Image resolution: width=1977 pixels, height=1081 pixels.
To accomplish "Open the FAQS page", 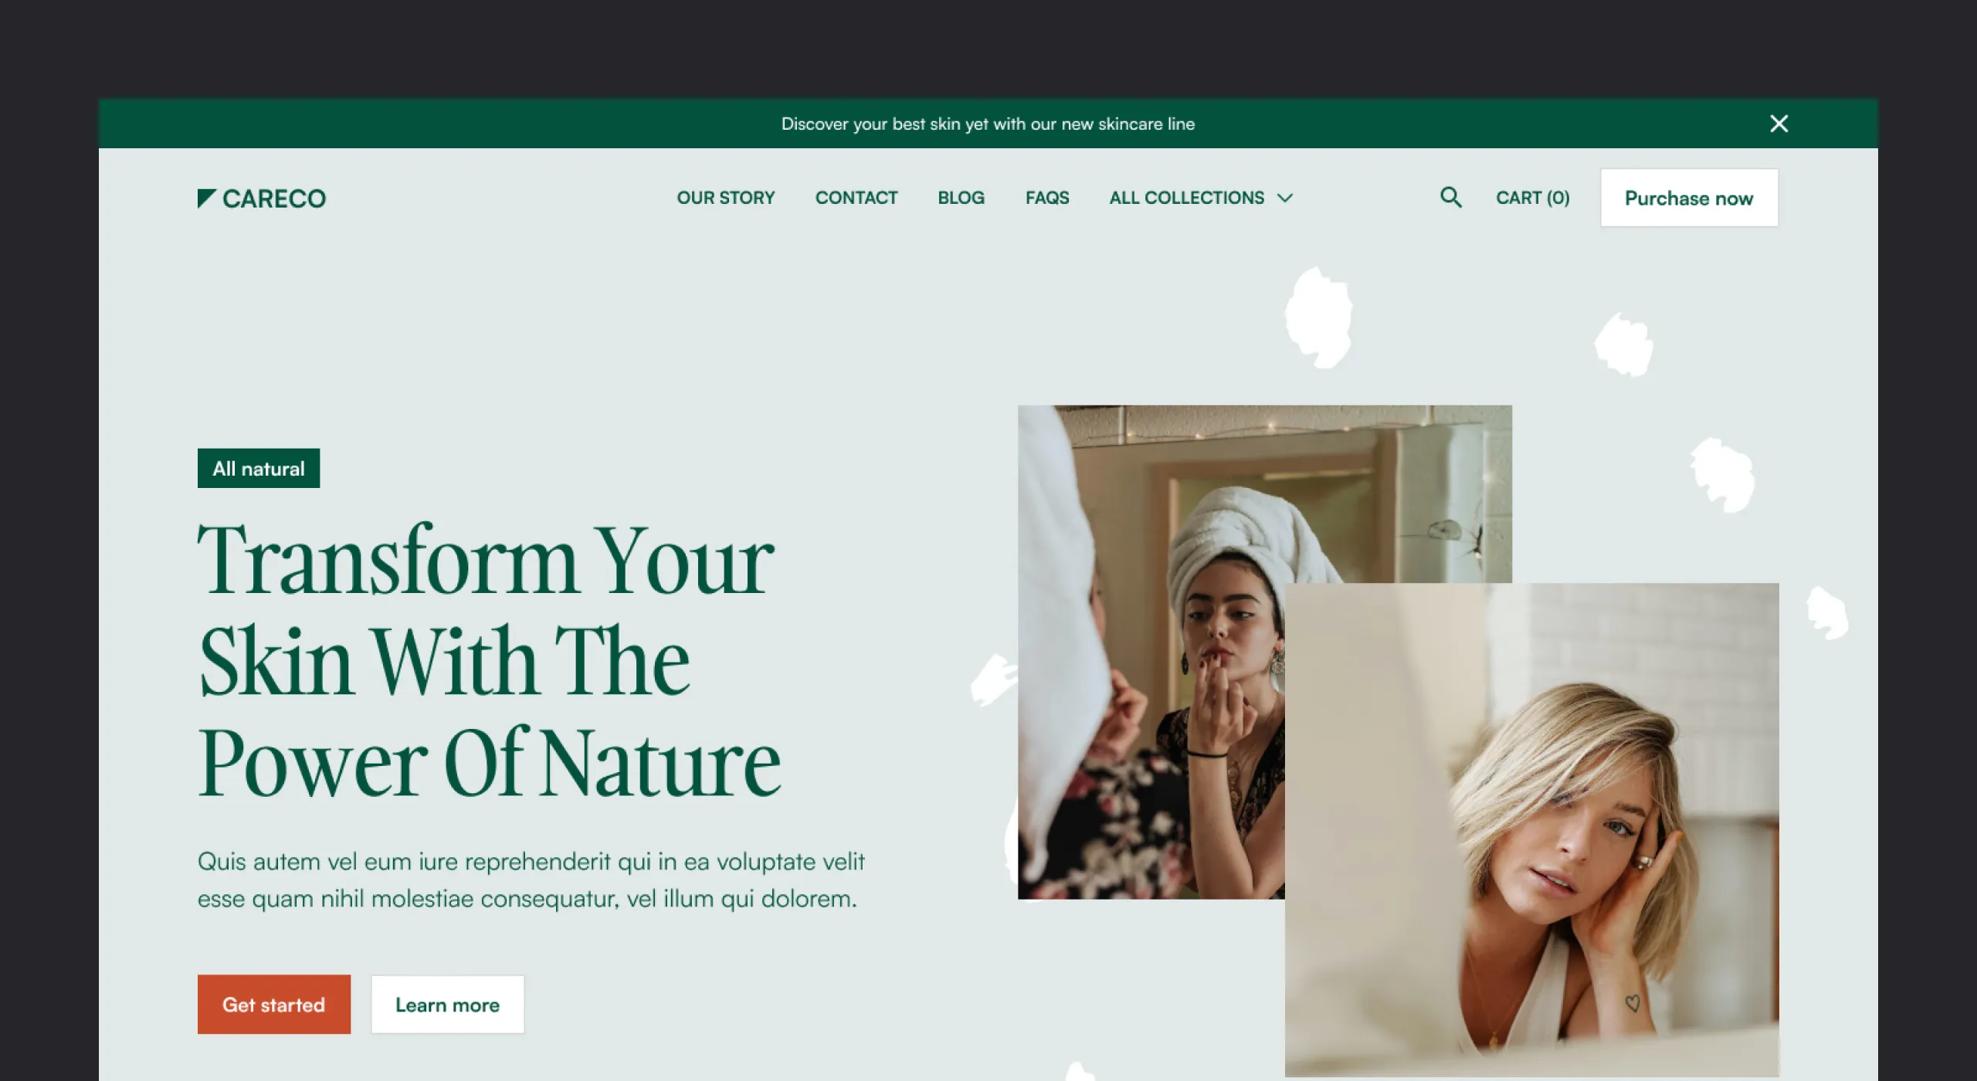I will (1047, 198).
